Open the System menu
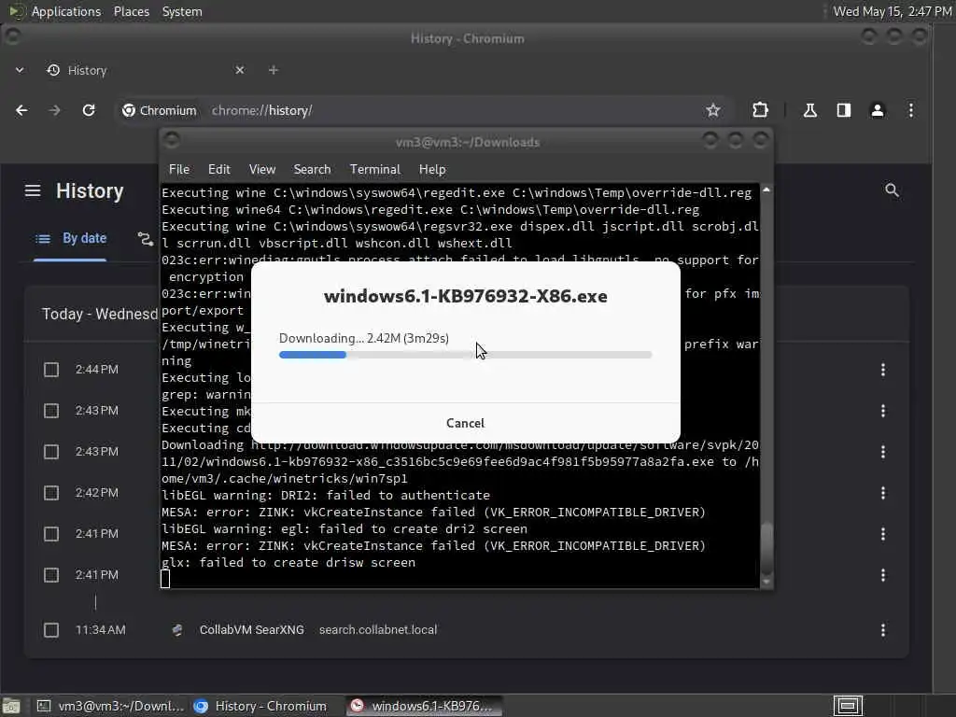956x717 pixels. [182, 11]
